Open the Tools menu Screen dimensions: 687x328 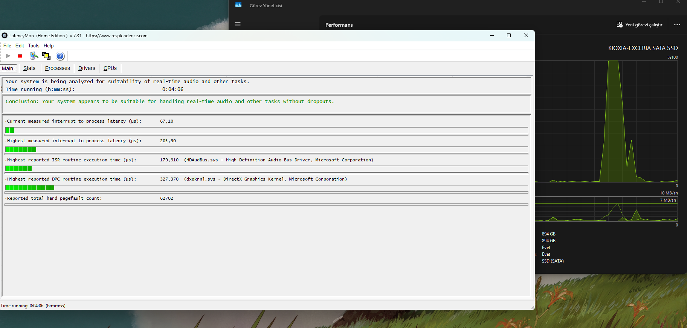tap(34, 46)
